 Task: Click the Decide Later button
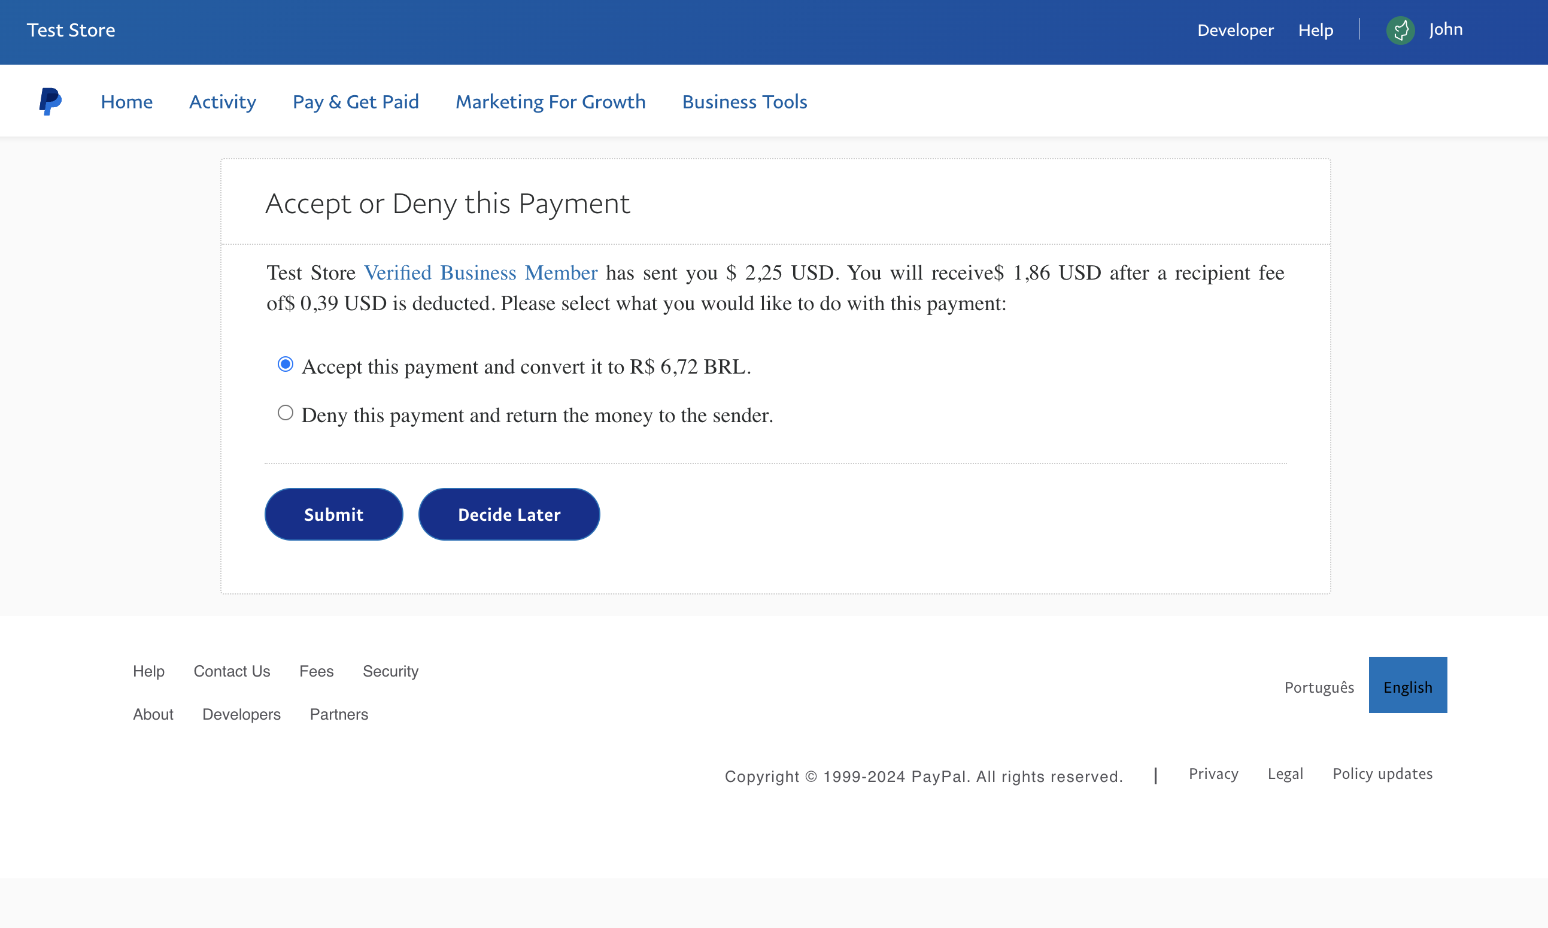click(509, 514)
